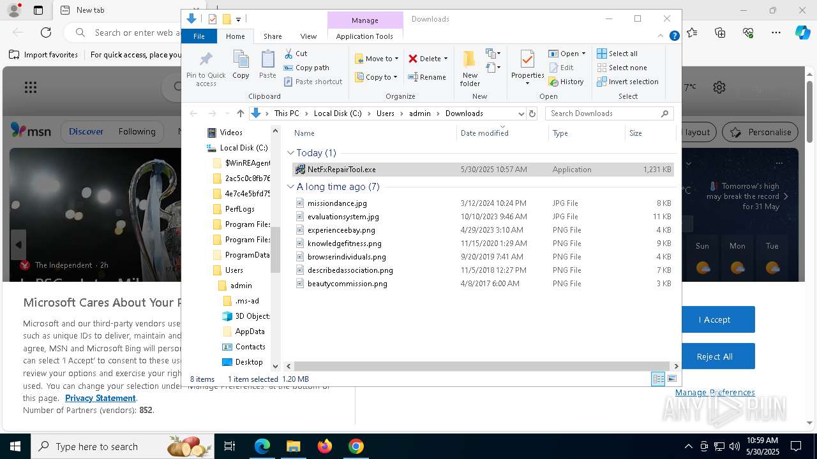Open Edge settings gear on MSN page
The width and height of the screenshot is (817, 459).
coord(719,87)
